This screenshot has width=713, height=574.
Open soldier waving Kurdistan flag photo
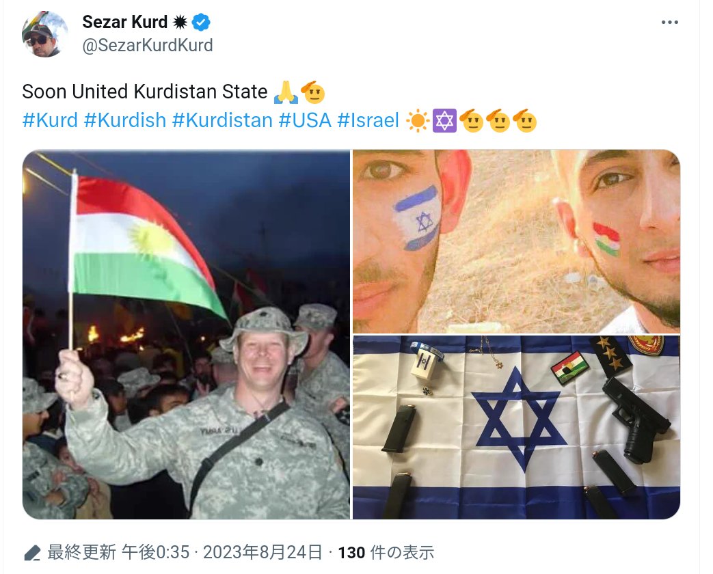pos(187,335)
